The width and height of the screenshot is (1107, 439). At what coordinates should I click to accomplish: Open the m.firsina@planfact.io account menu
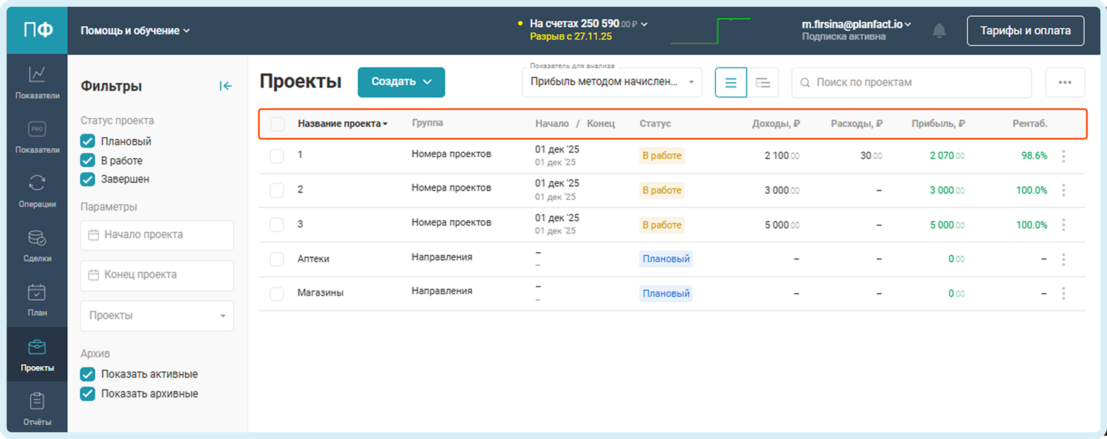856,25
